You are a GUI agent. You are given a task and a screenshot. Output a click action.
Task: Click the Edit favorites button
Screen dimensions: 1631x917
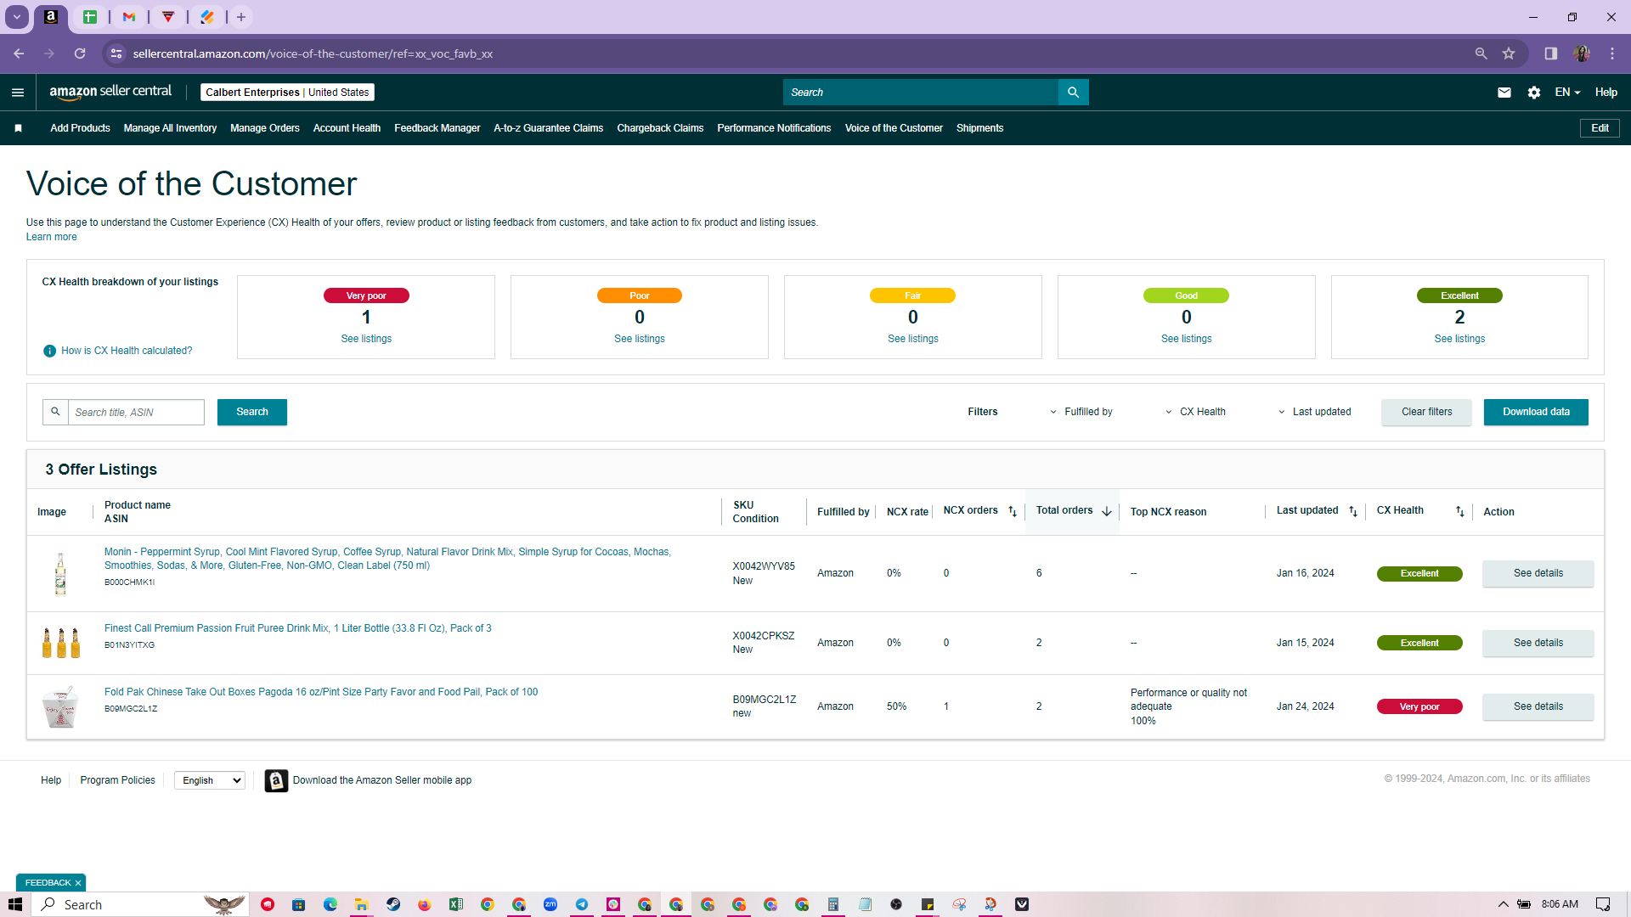coord(1600,128)
